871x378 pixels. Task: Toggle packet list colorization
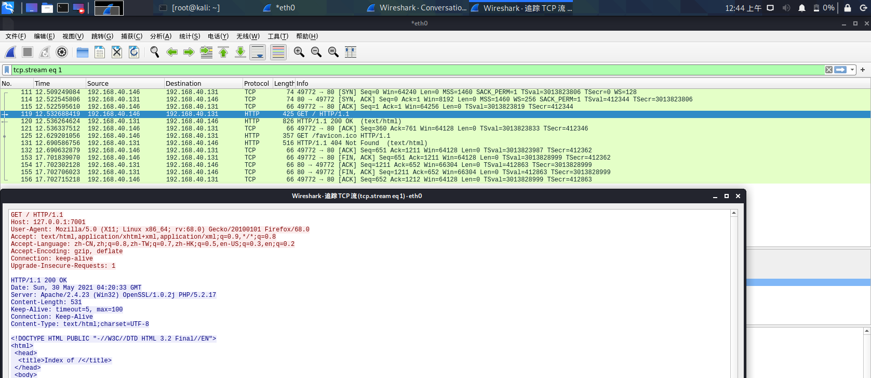[278, 52]
